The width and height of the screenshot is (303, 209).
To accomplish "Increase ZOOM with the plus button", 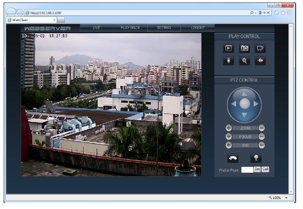I will click(x=228, y=128).
